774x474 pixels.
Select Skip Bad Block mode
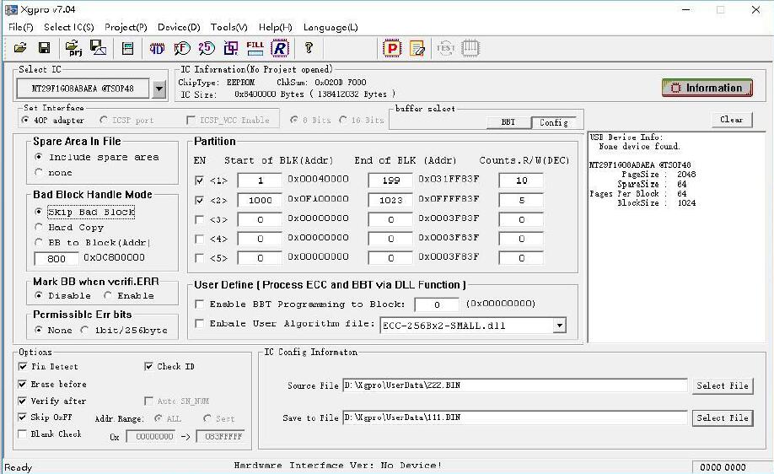click(x=39, y=212)
